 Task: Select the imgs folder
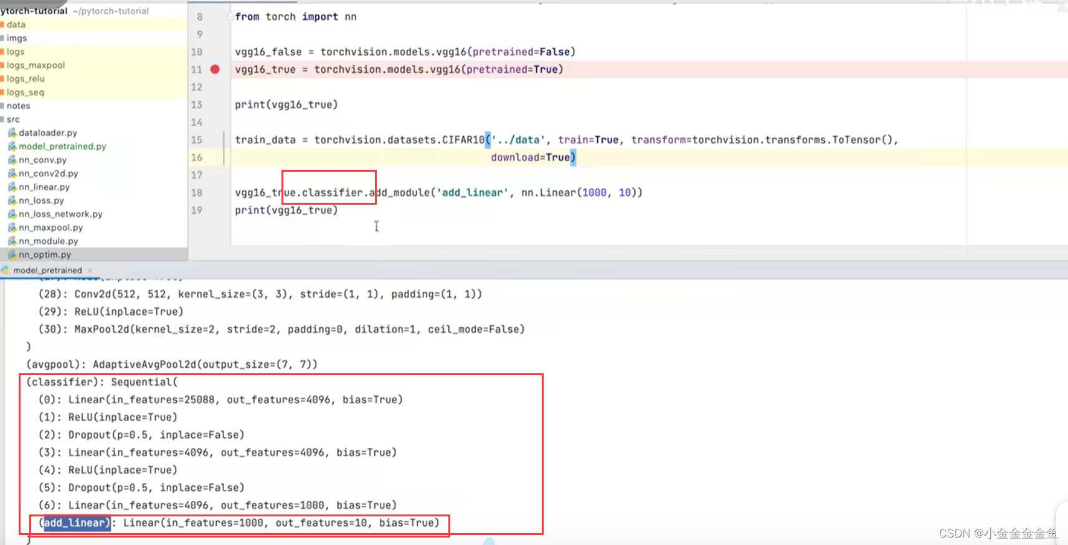[x=17, y=38]
